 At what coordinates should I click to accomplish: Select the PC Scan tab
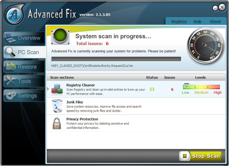tap(24, 52)
